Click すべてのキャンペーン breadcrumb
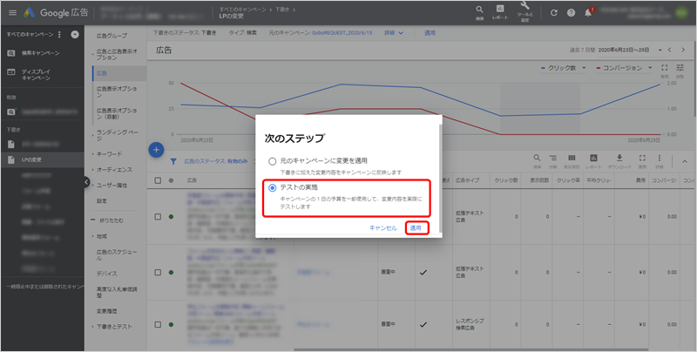The width and height of the screenshot is (697, 352). (243, 10)
